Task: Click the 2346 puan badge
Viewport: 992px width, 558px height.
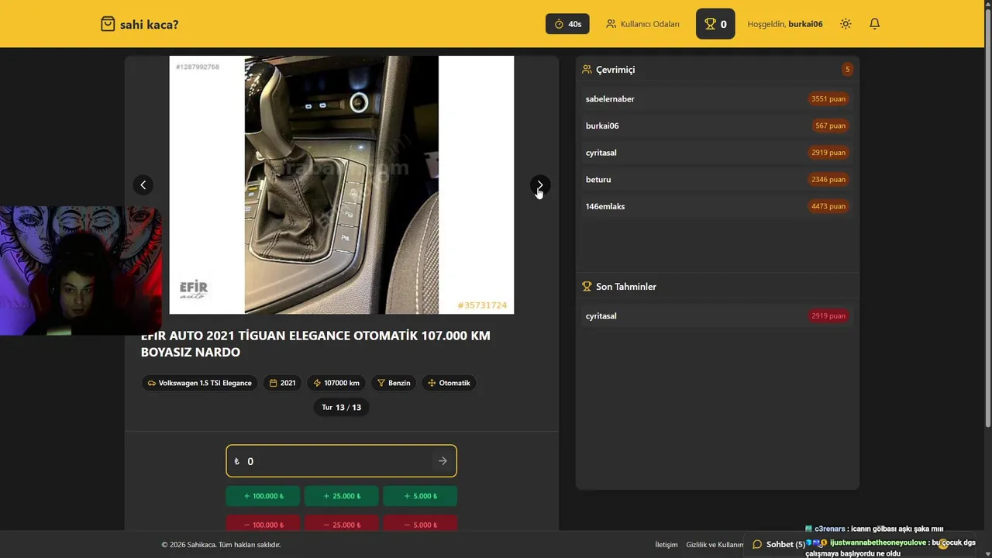Action: click(828, 180)
